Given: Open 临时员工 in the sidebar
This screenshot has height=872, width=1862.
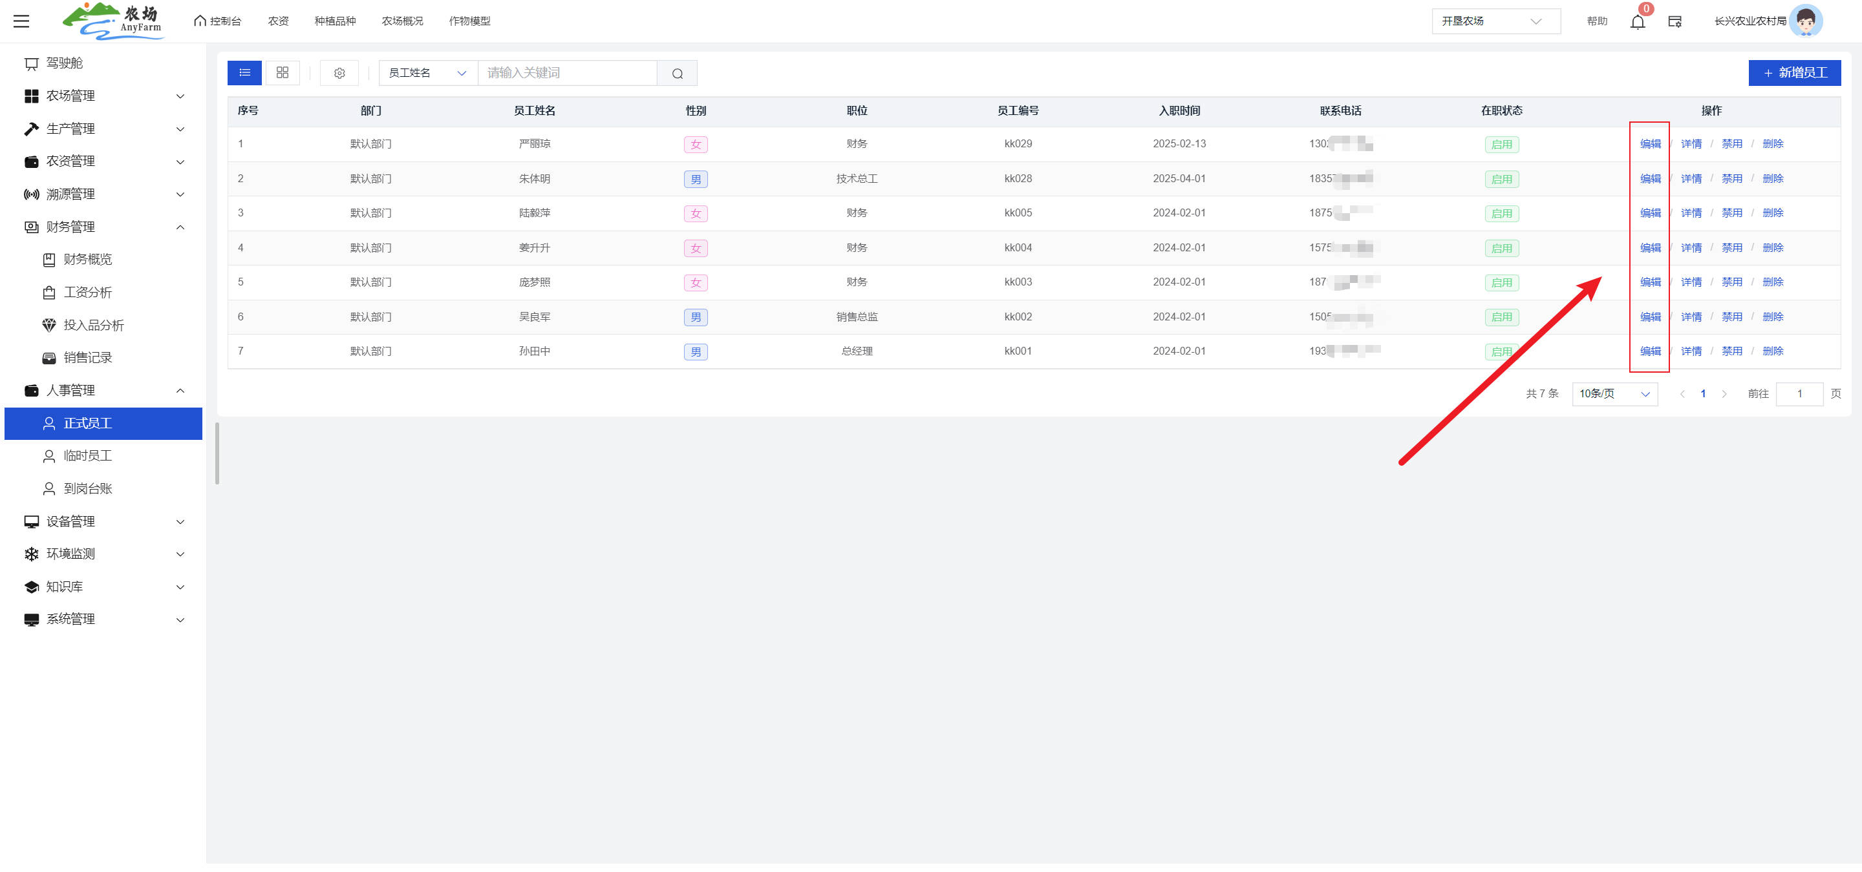Looking at the screenshot, I should 87,455.
